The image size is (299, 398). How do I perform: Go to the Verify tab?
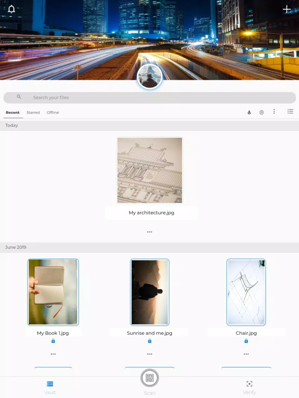click(249, 387)
